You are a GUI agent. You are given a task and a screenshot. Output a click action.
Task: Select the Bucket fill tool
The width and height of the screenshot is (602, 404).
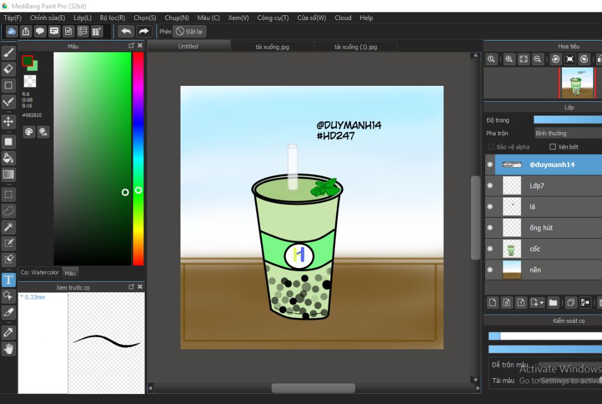8,158
